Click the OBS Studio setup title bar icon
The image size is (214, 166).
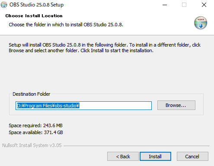[4, 5]
